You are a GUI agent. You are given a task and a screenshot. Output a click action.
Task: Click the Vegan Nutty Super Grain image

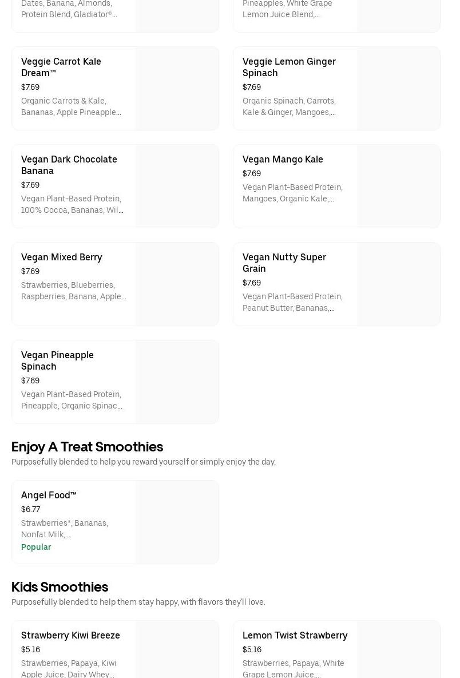(x=398, y=284)
